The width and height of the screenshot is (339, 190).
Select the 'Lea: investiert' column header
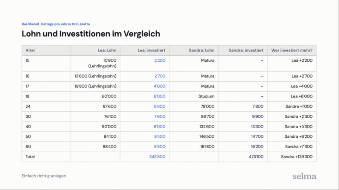144,50
